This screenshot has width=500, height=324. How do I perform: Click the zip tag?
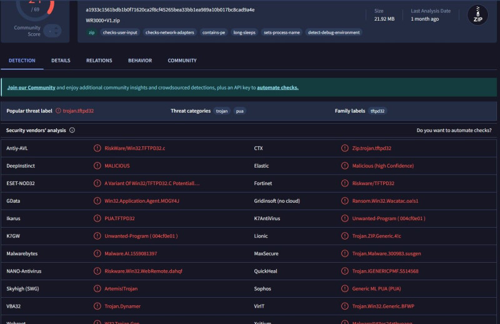[x=91, y=33]
